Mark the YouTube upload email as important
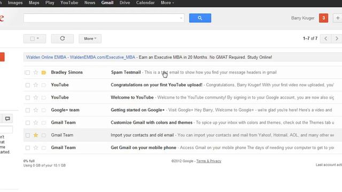The width and height of the screenshot is (342, 192). [44, 85]
